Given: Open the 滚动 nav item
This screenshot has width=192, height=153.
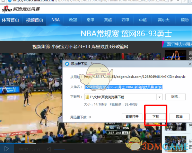Looking at the screenshot, I should [x=185, y=20].
